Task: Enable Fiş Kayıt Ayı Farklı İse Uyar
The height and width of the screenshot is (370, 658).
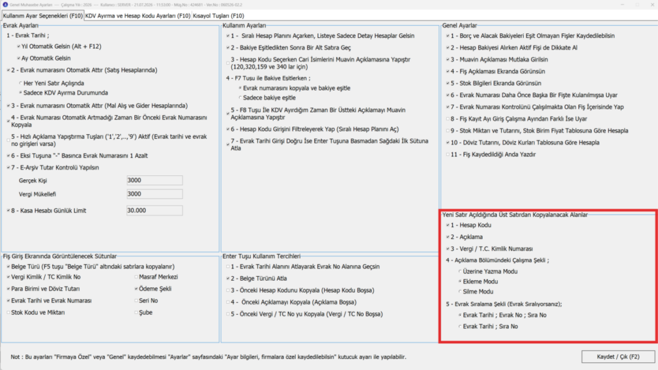Action: (448, 119)
